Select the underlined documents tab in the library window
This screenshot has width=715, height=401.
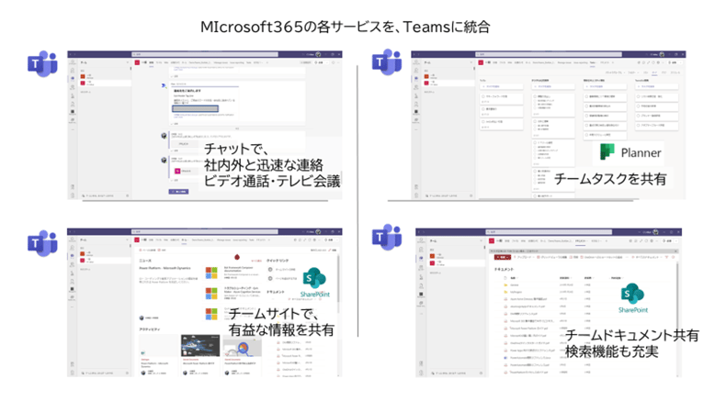581,241
